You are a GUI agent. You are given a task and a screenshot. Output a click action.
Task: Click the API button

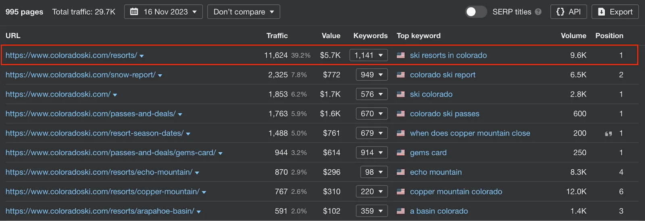tap(568, 12)
